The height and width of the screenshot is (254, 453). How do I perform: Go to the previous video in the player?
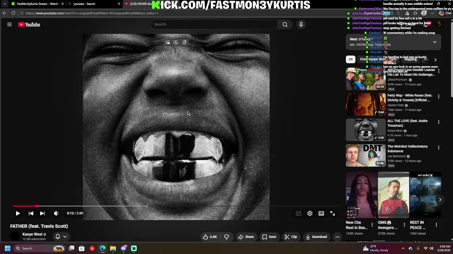click(x=31, y=213)
